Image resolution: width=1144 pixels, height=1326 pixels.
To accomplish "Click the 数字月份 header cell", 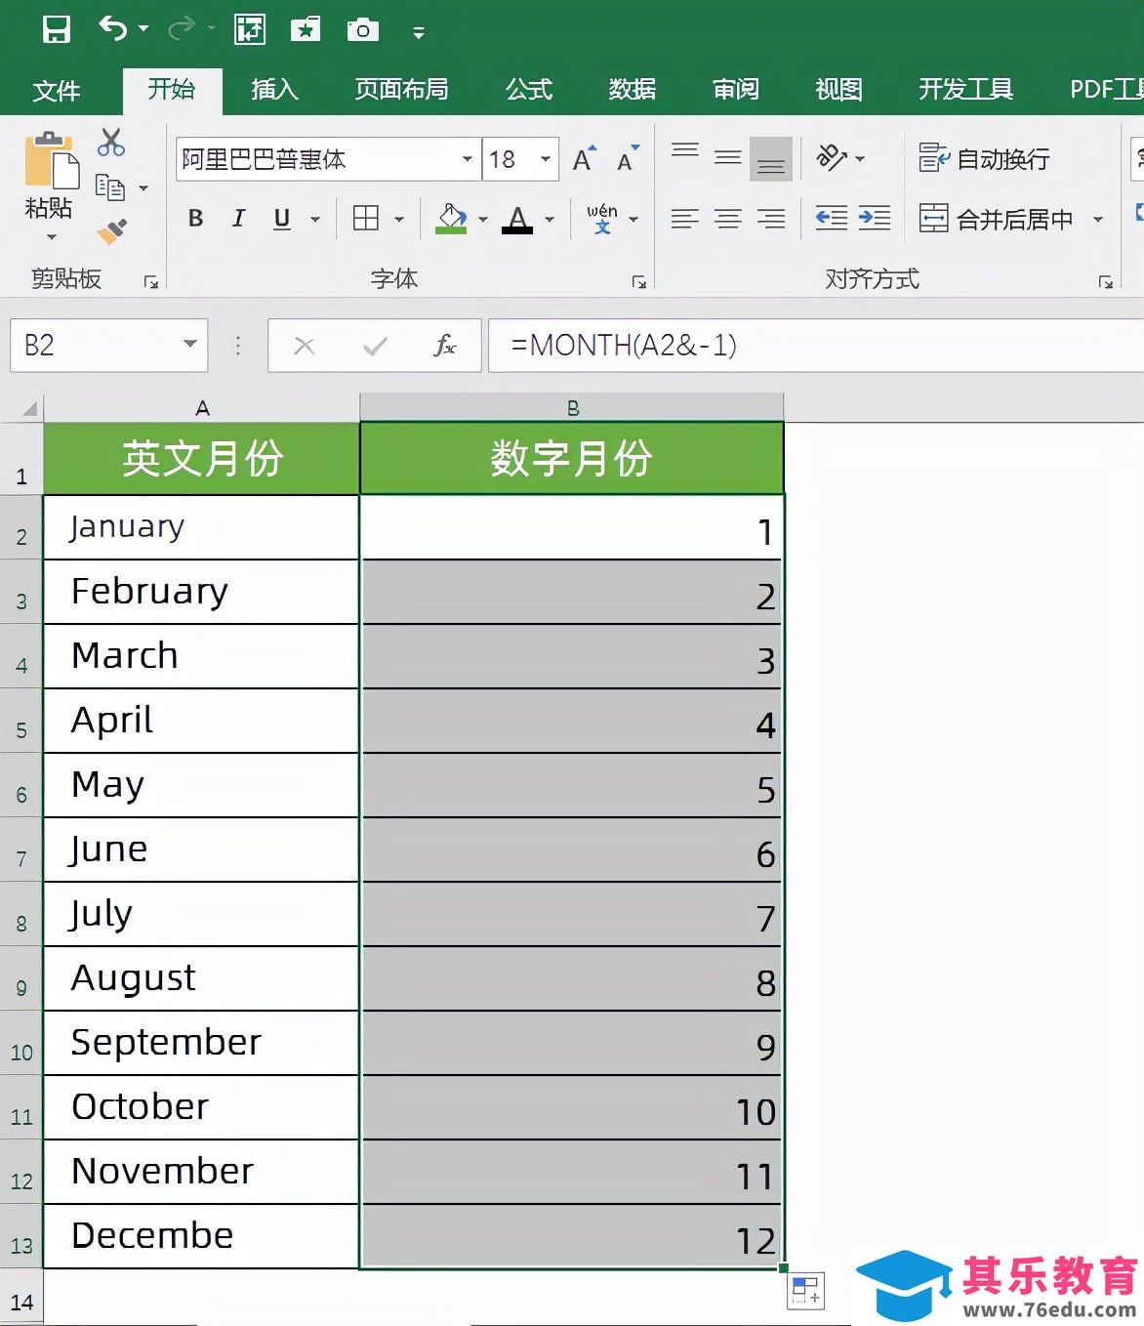I will point(572,458).
